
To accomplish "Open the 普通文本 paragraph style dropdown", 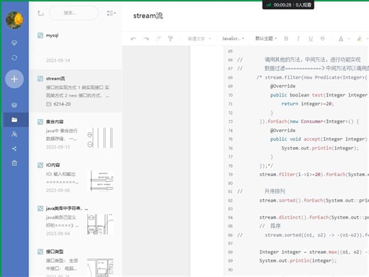I will 199,38.
